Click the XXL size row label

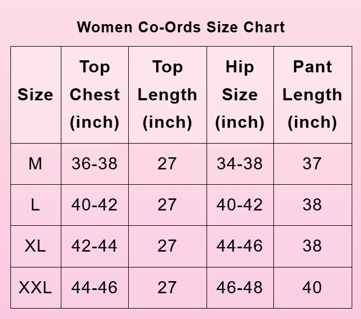[35, 287]
